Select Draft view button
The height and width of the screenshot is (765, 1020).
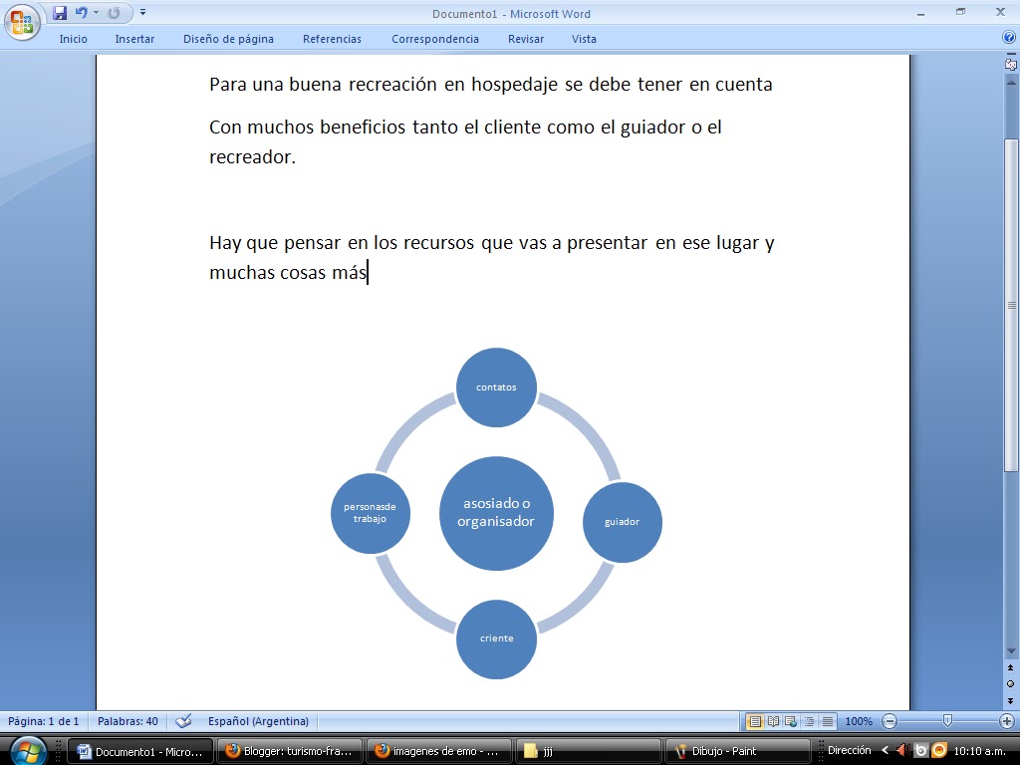828,721
